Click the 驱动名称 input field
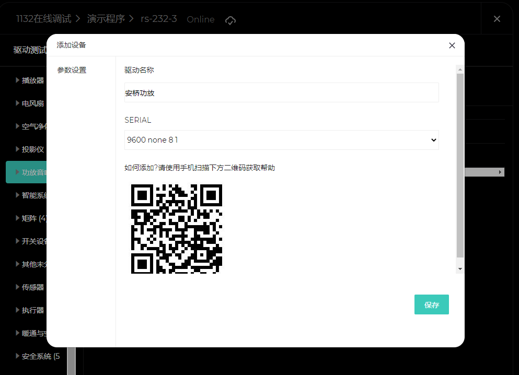Screen dimensions: 519x375 [282, 92]
